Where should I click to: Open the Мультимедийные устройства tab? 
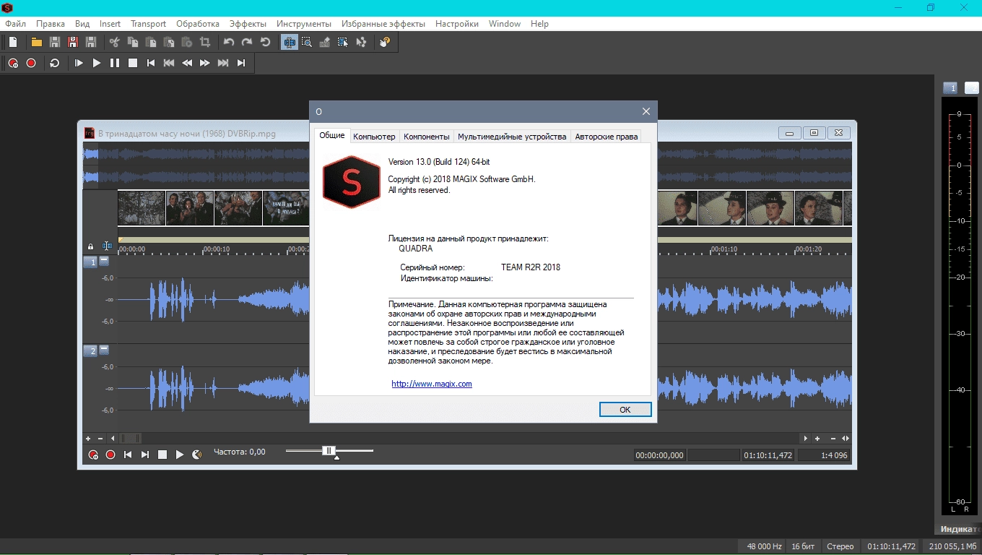tap(512, 137)
